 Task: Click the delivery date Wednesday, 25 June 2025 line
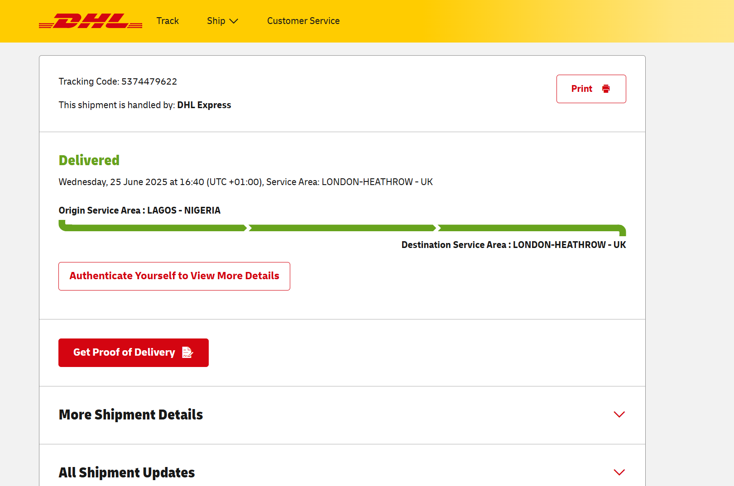coord(245,182)
